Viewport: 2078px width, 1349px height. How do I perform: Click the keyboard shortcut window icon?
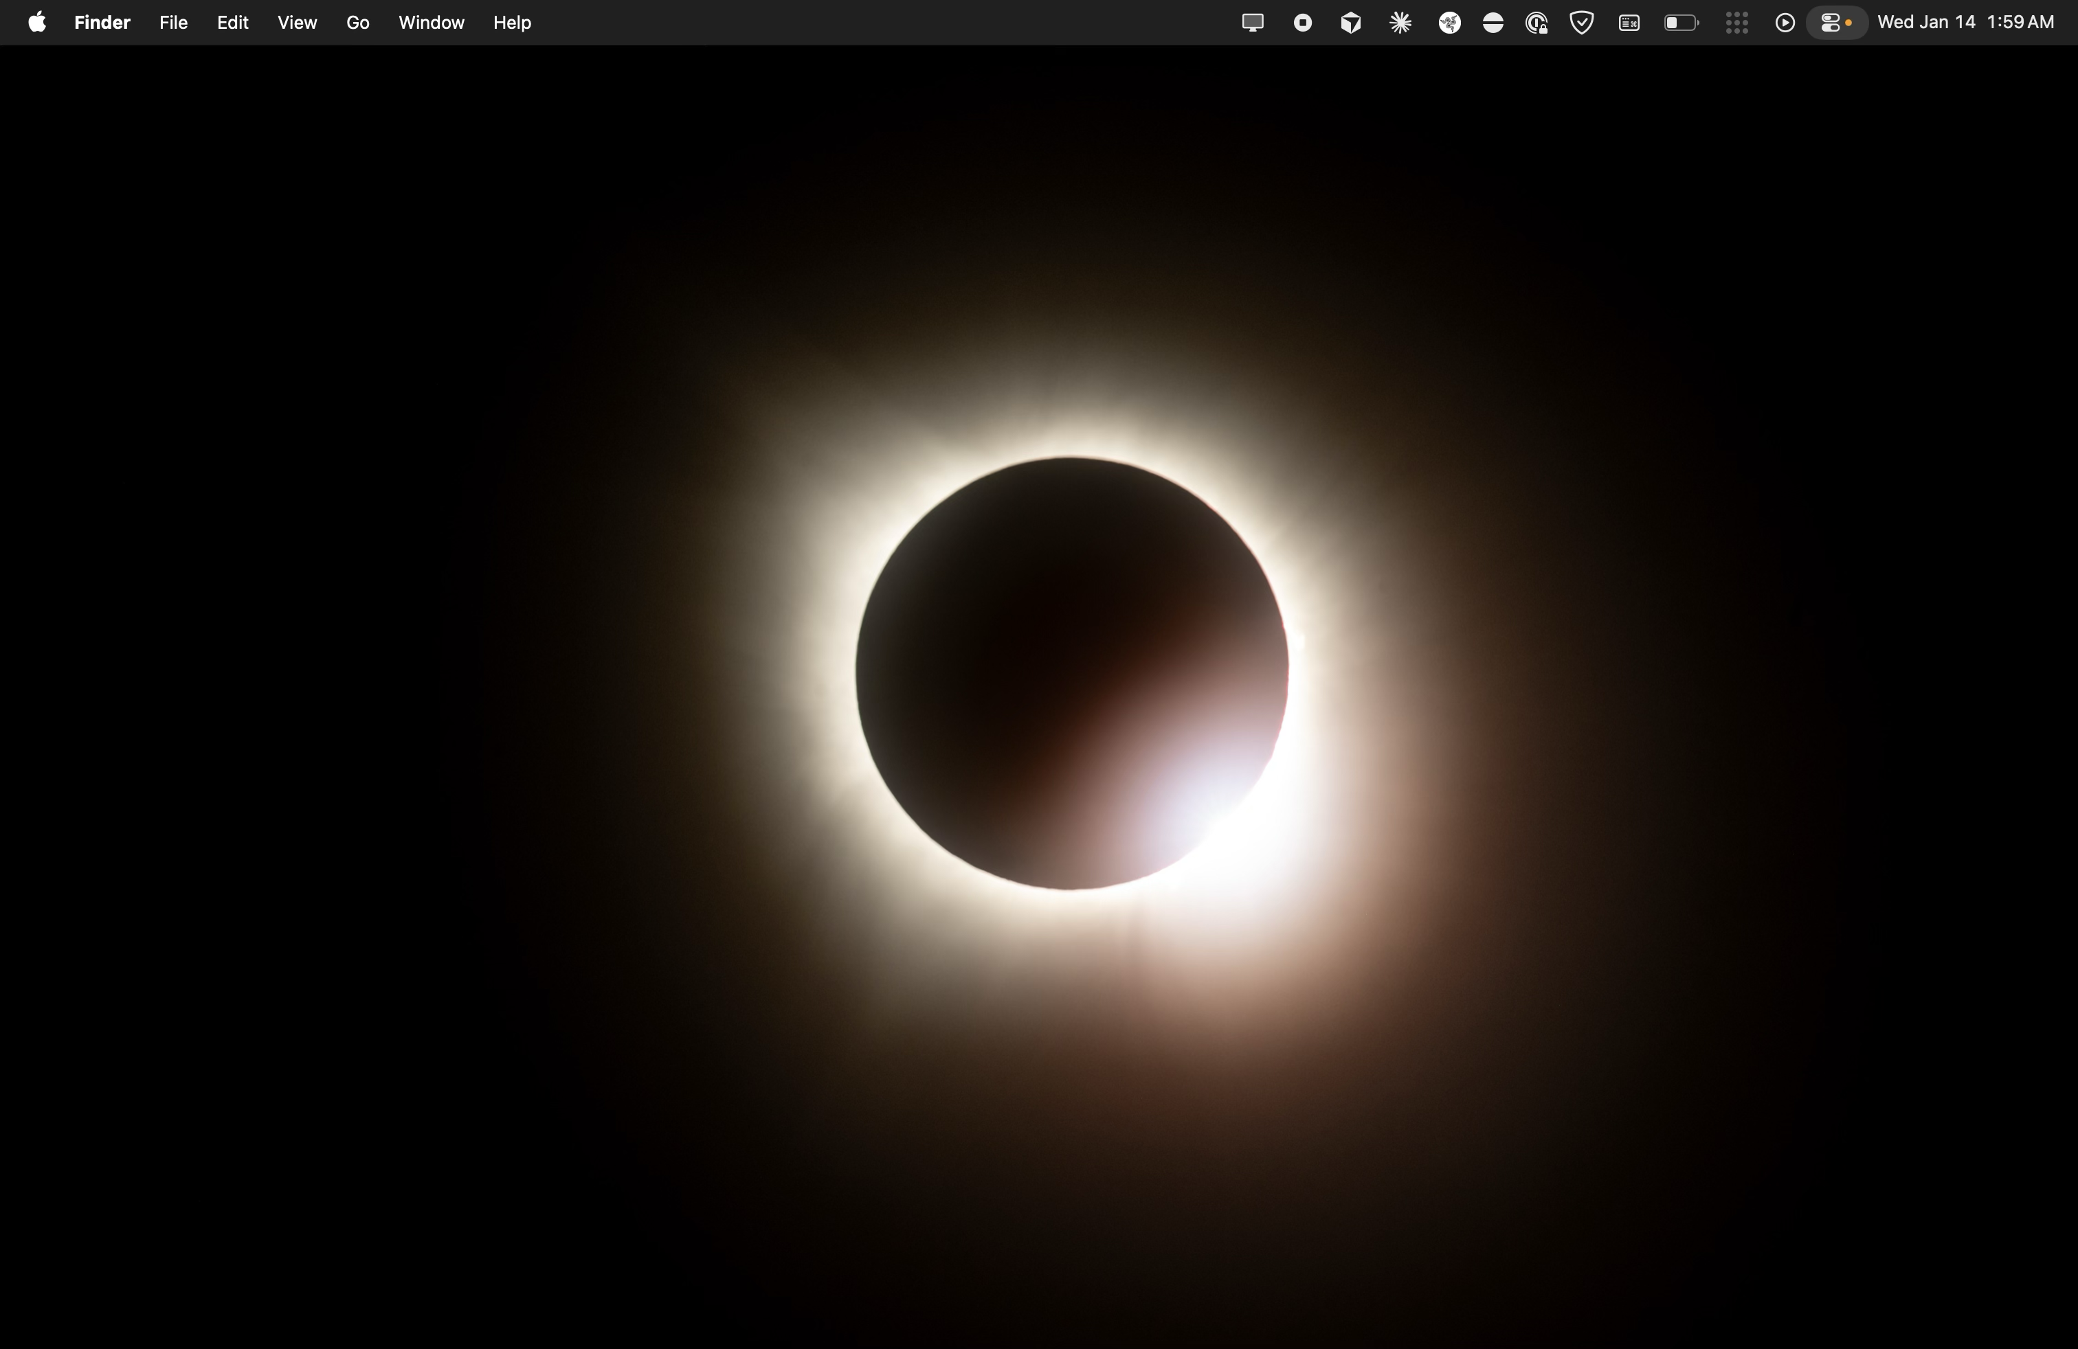click(1629, 23)
